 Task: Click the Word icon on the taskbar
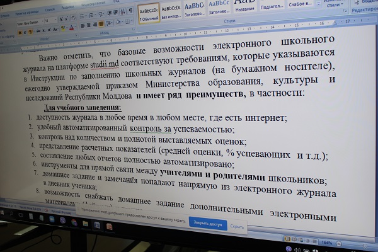[x=97, y=226]
